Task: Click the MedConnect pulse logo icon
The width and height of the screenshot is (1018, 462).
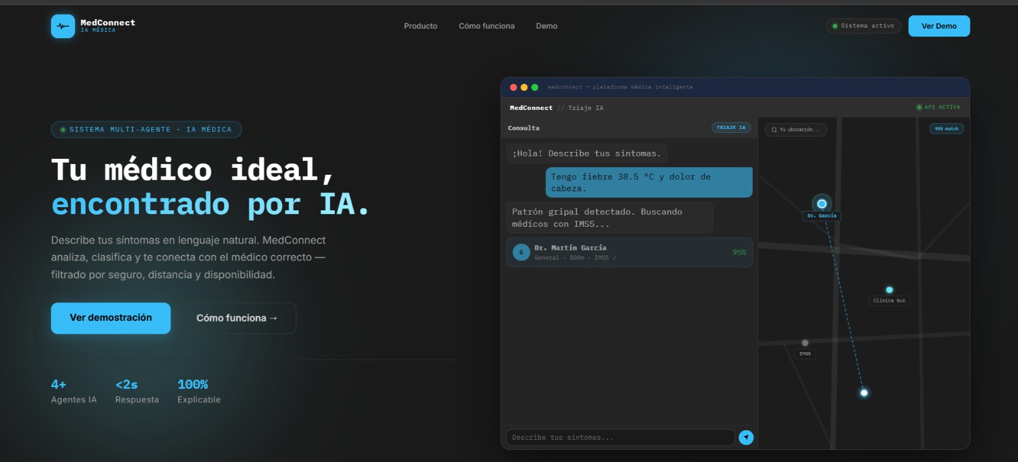Action: [x=63, y=26]
